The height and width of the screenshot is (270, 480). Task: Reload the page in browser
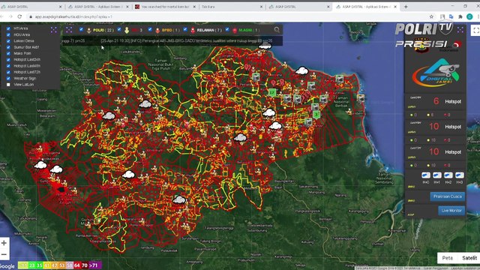(19, 16)
